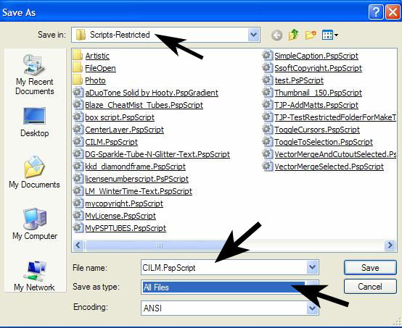This screenshot has width=402, height=328.
Task: Expand the Save in dropdown
Action: (x=253, y=35)
